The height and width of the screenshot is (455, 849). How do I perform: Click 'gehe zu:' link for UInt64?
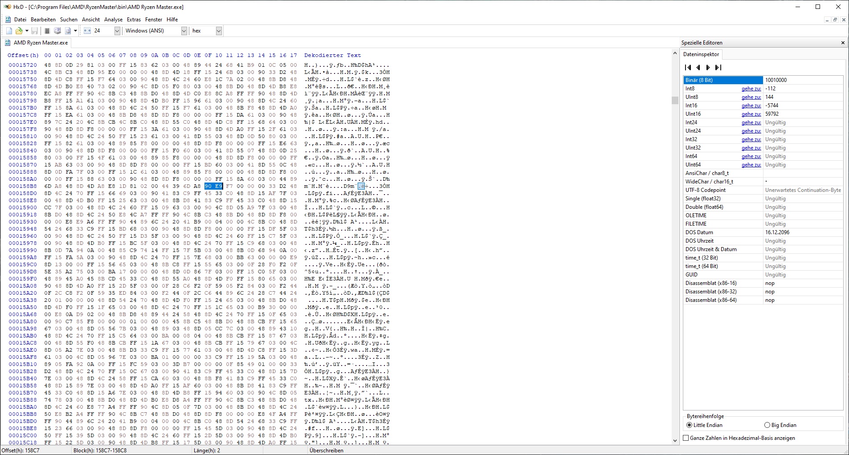[751, 165]
